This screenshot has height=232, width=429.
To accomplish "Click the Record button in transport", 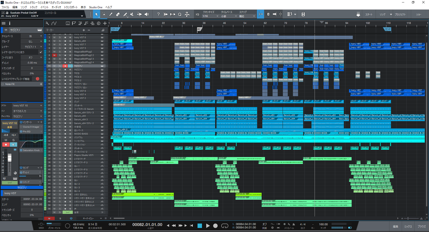I will pos(216,226).
